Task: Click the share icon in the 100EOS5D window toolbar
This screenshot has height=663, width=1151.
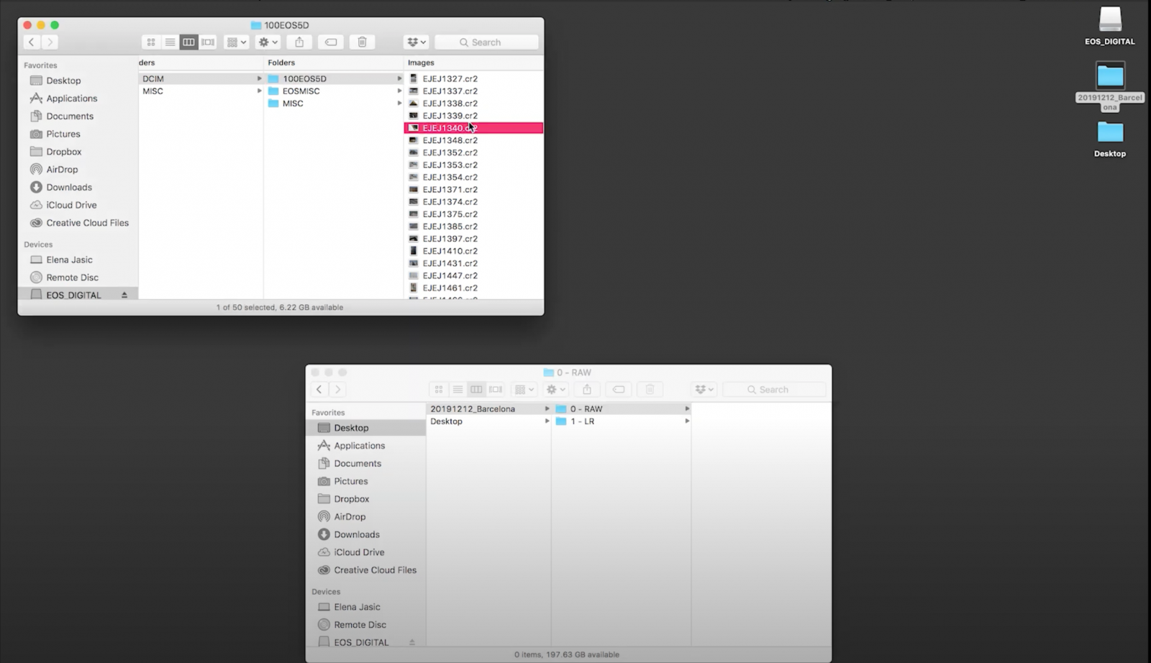Action: click(x=299, y=42)
